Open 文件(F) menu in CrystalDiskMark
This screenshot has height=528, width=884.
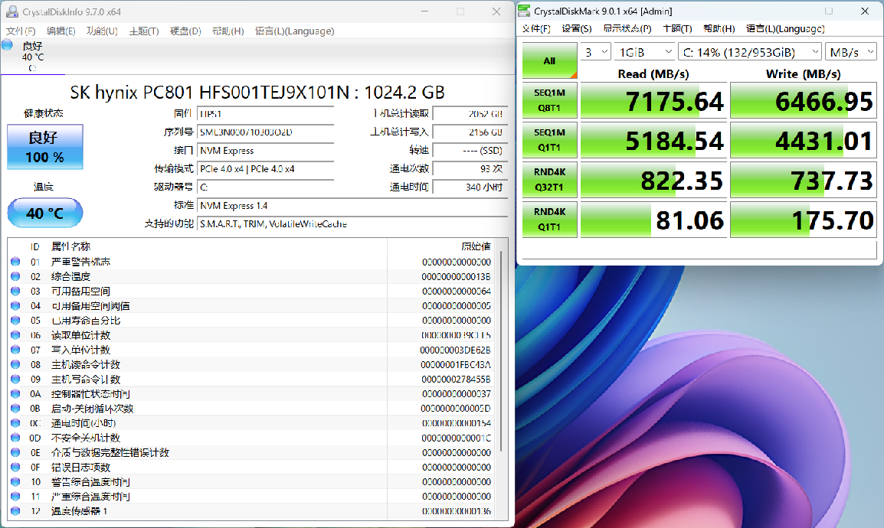(x=536, y=29)
